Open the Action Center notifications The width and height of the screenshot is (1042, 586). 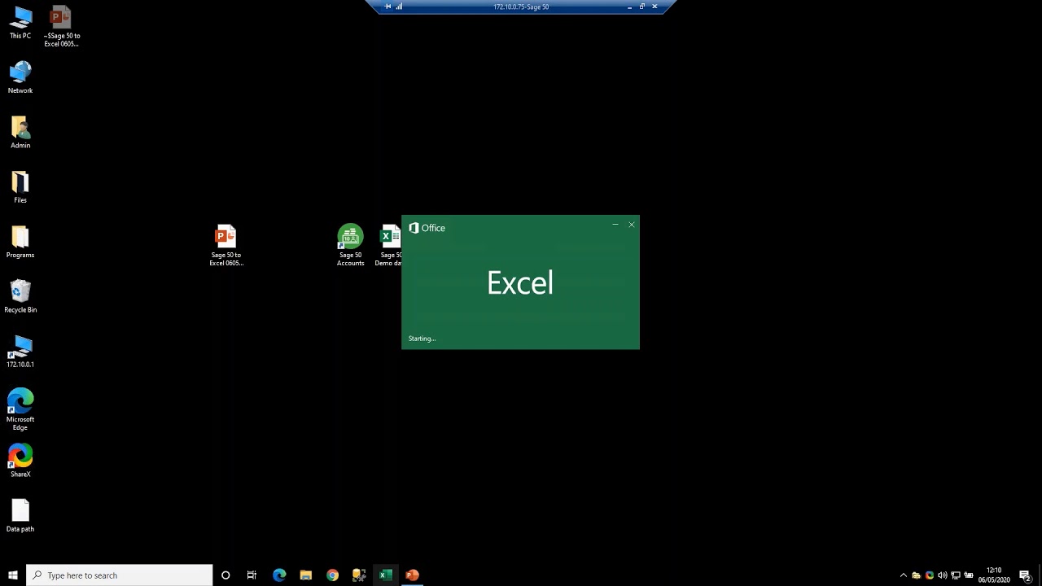pyautogui.click(x=1025, y=575)
